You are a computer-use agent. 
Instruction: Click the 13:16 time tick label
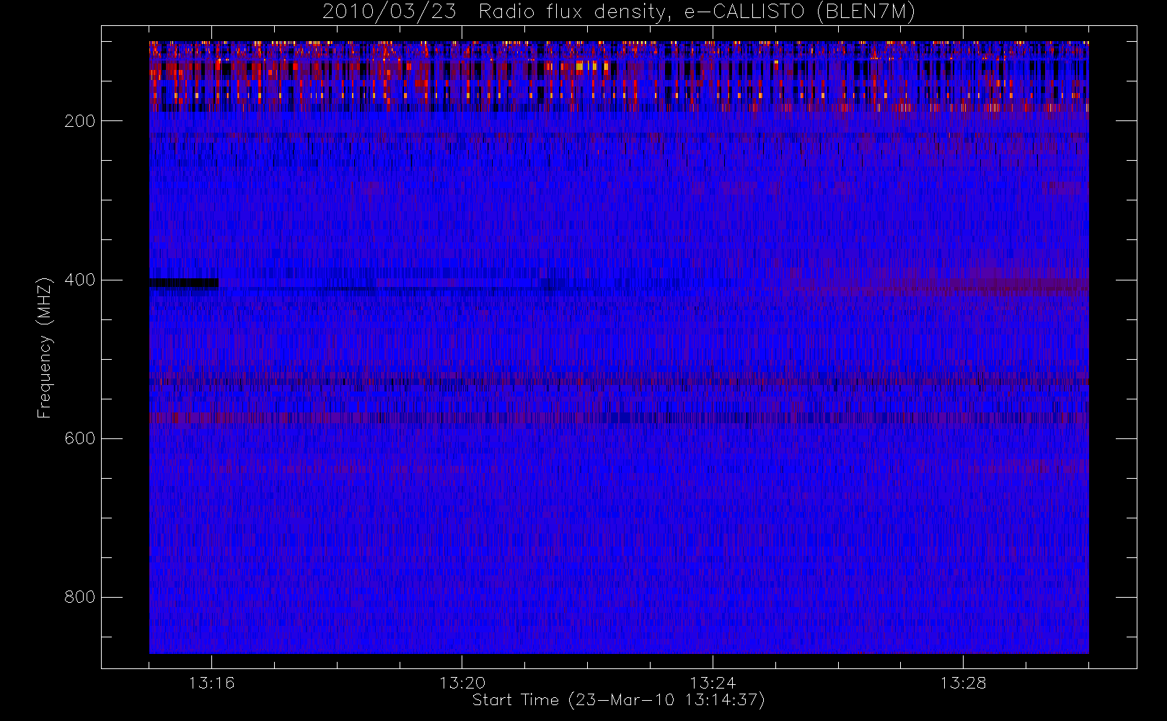pos(212,683)
